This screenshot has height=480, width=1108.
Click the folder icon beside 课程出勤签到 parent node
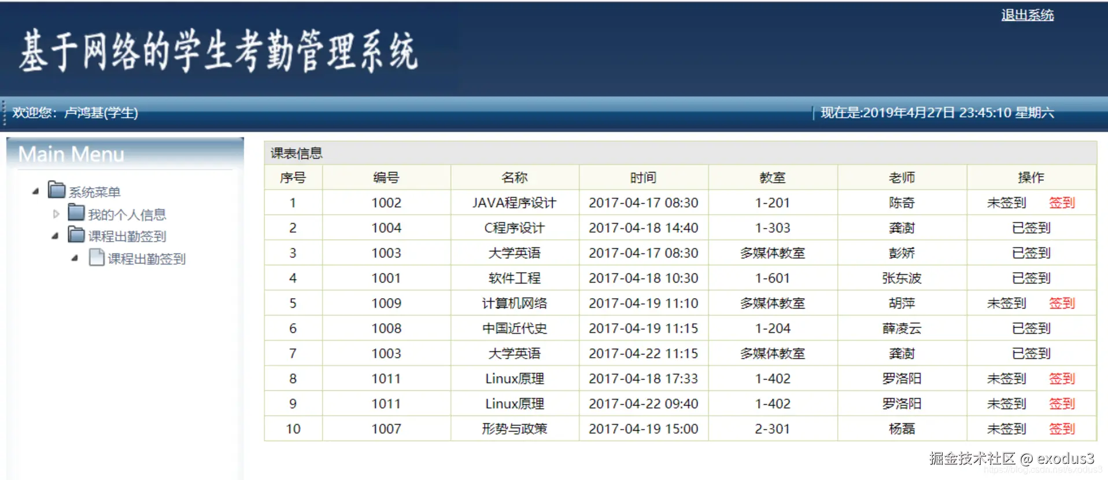tap(76, 234)
